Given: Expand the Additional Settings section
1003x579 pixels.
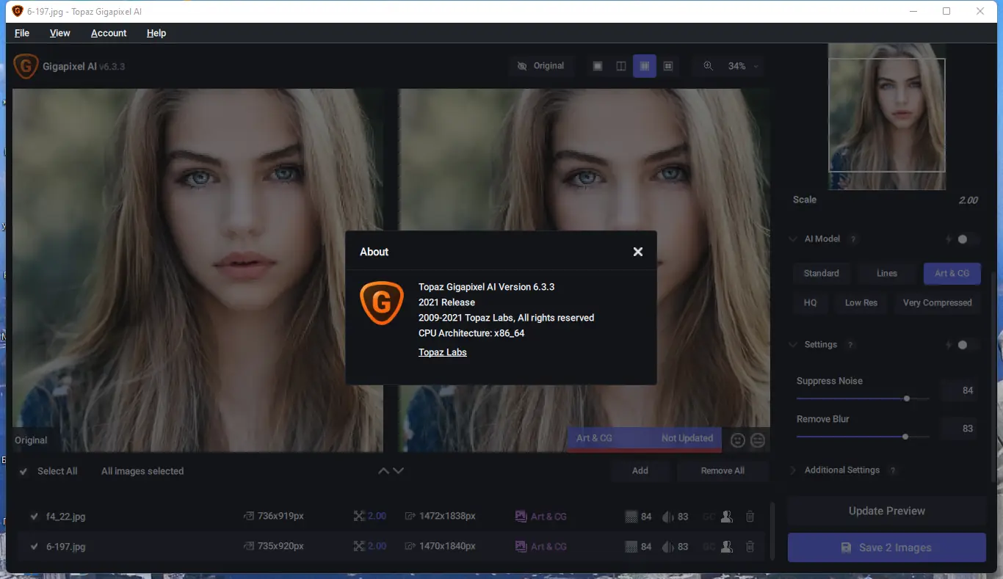Looking at the screenshot, I should click(x=793, y=470).
